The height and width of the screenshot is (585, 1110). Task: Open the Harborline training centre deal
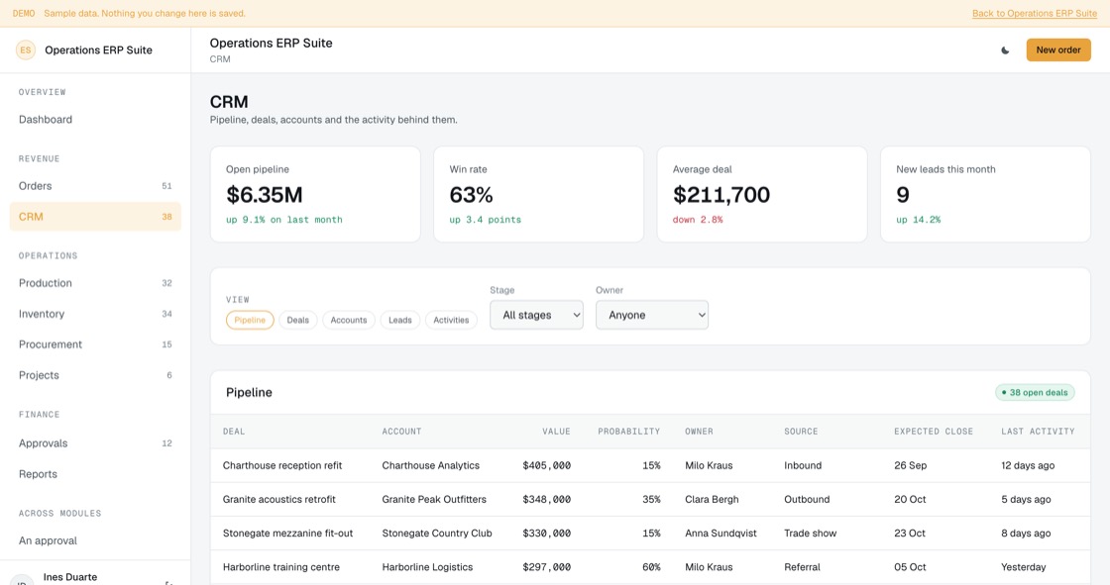(281, 567)
